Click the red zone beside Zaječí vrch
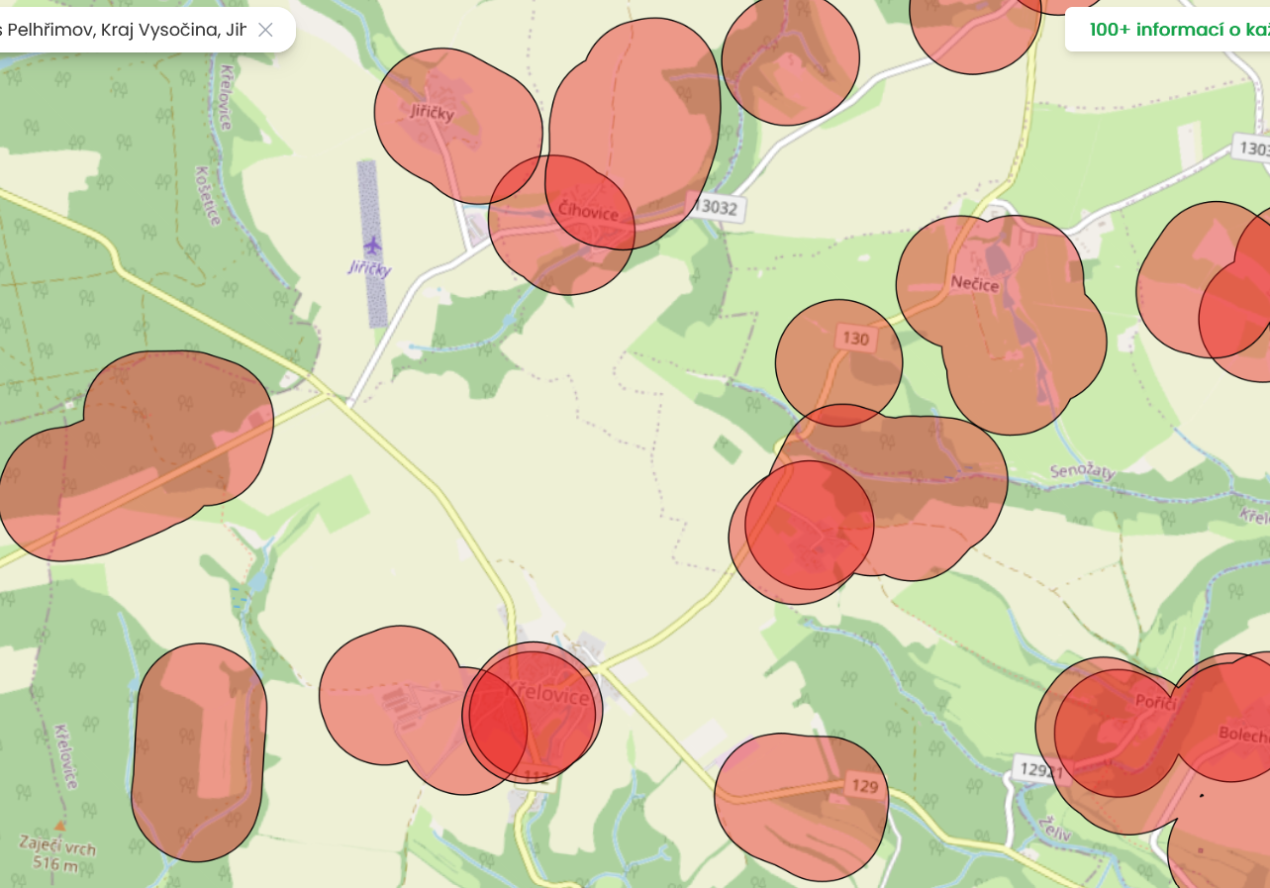 point(198,752)
